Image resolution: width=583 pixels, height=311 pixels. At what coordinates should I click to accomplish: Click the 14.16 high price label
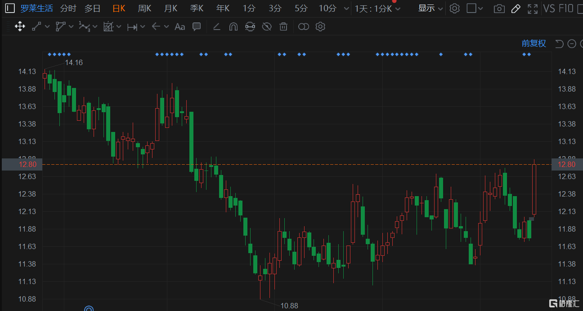coord(74,62)
